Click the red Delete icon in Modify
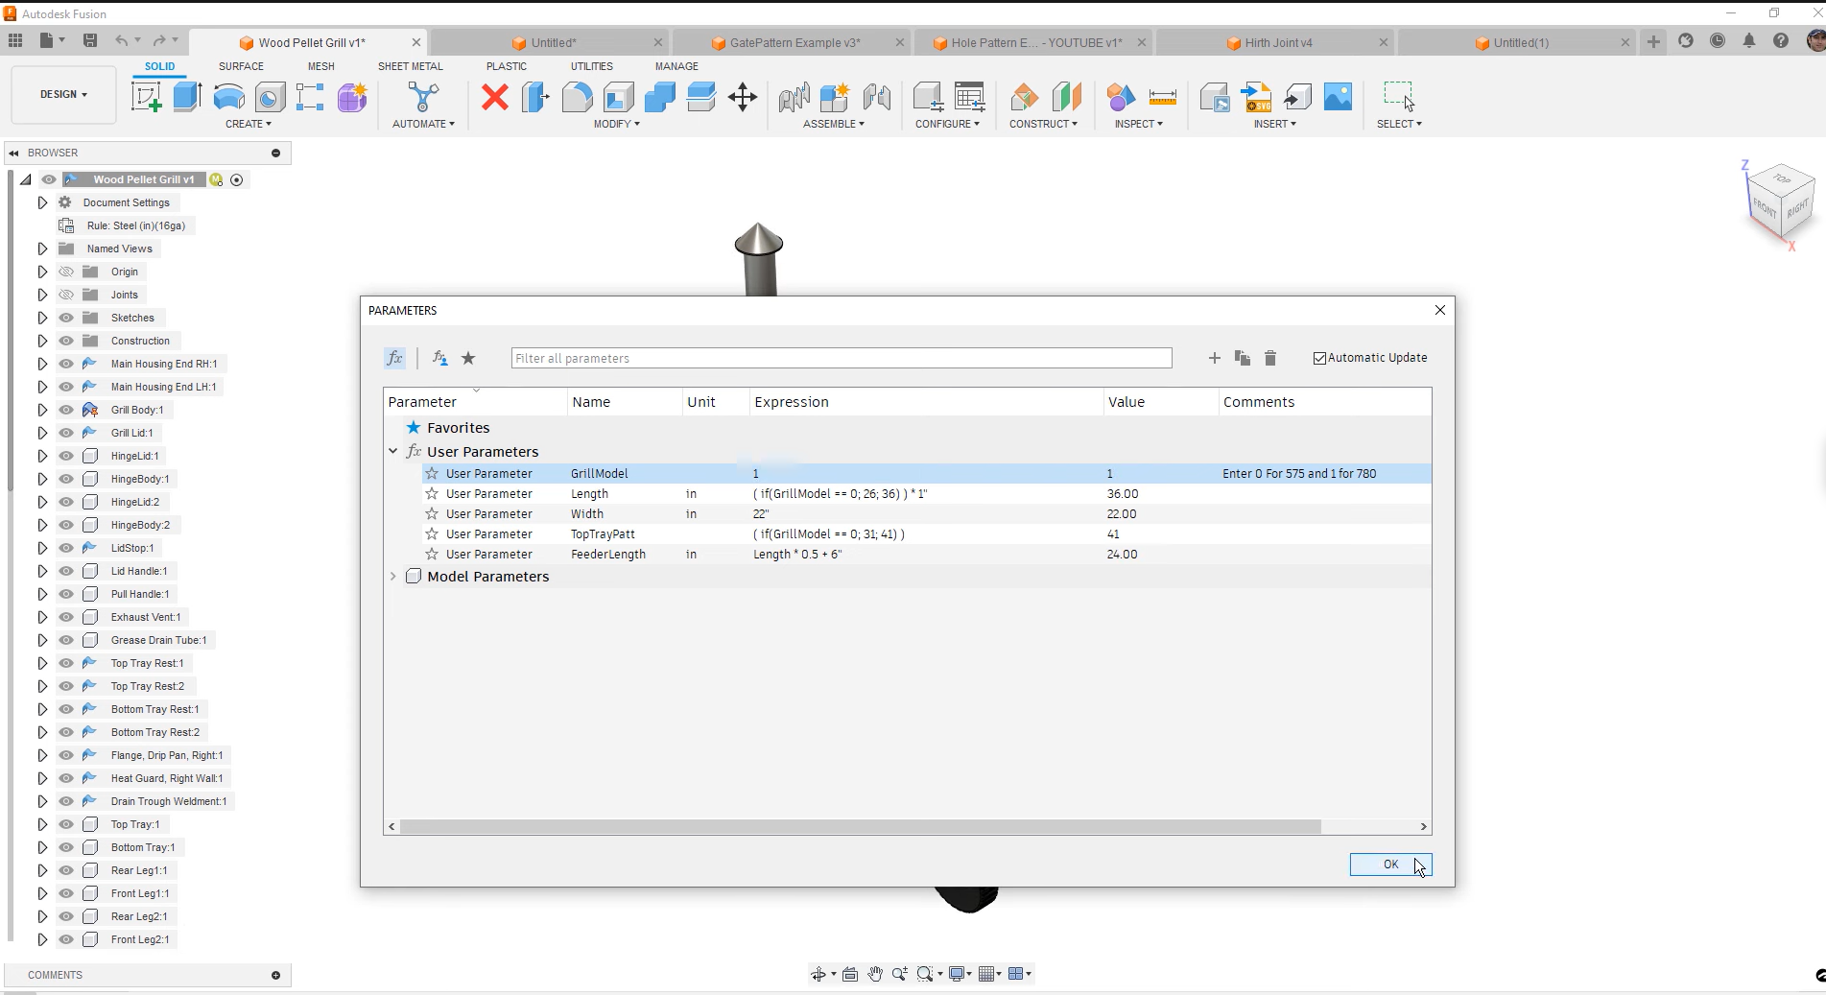Screen dimensions: 1826x995 [x=495, y=97]
